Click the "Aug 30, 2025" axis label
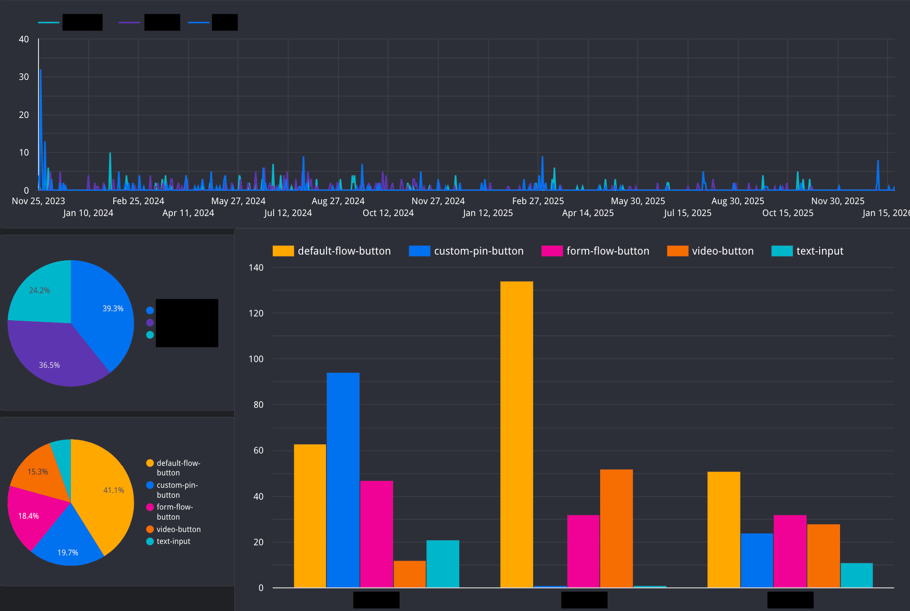The width and height of the screenshot is (910, 611). 738,201
